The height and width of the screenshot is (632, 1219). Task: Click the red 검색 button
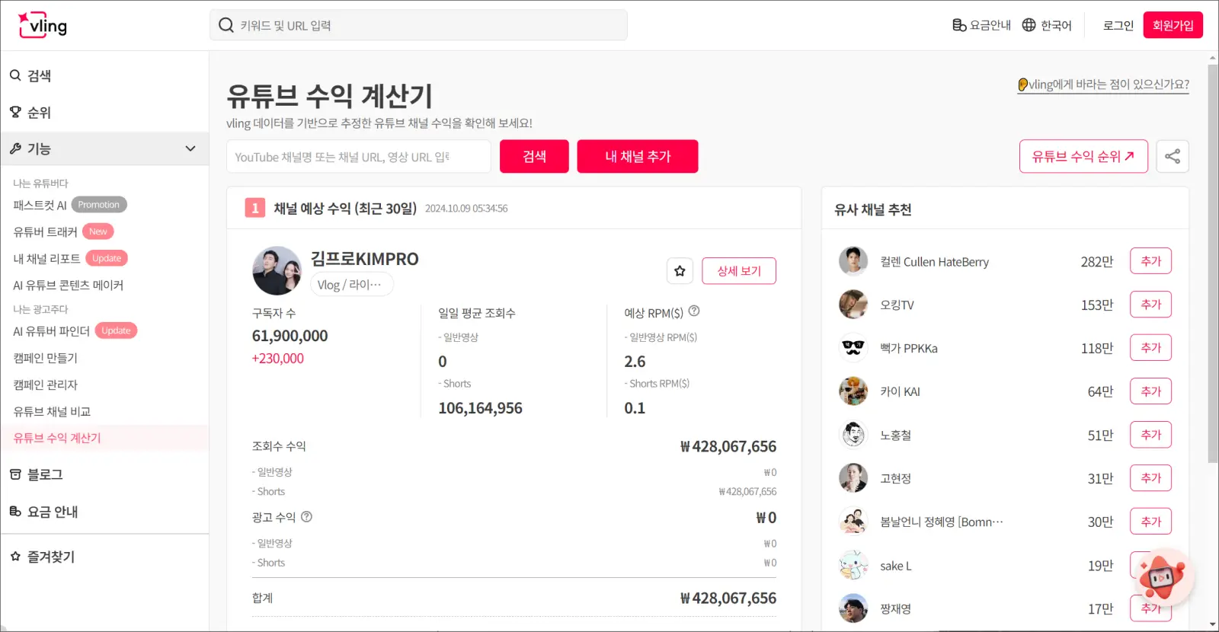(534, 156)
